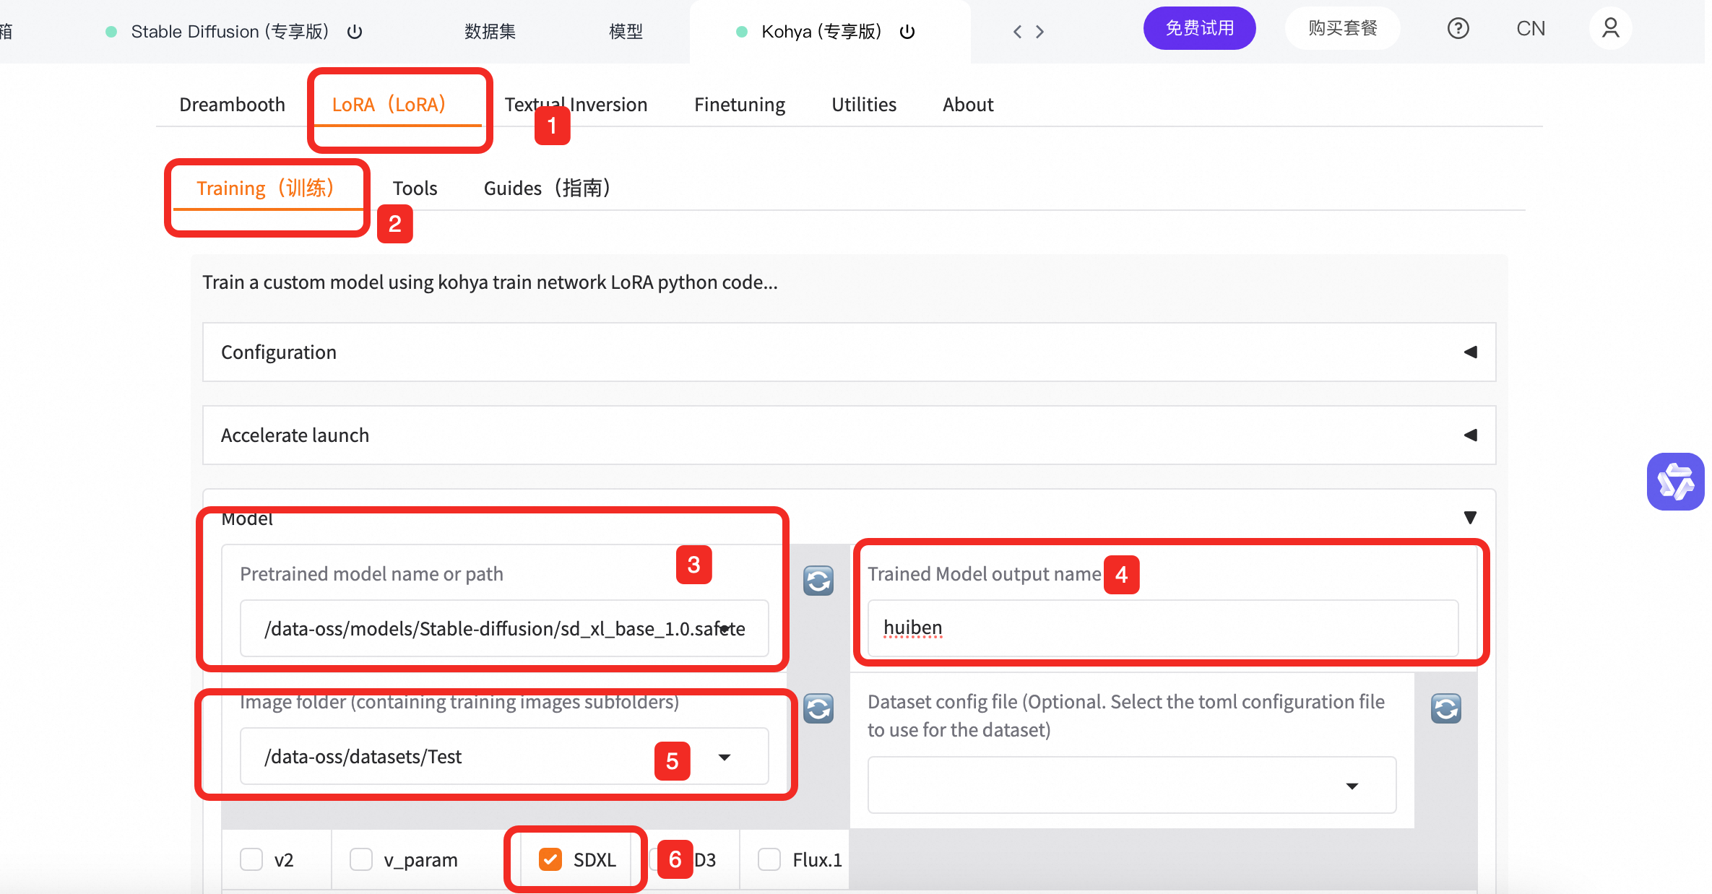
Task: Switch to the Dreambooth tab
Action: tap(232, 105)
